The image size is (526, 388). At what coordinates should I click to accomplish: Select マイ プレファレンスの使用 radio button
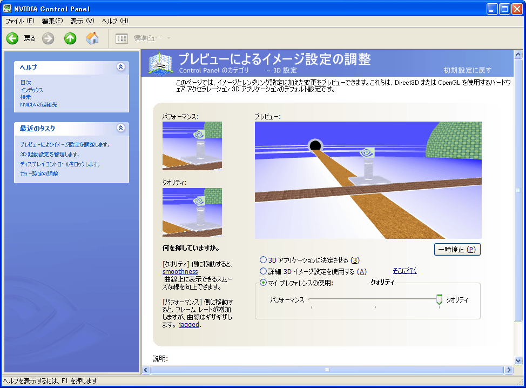[x=264, y=283]
